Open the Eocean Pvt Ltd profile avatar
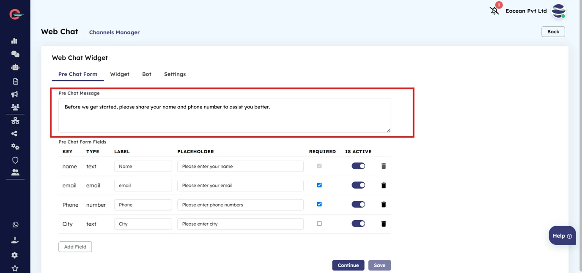The width and height of the screenshot is (582, 273). [558, 11]
